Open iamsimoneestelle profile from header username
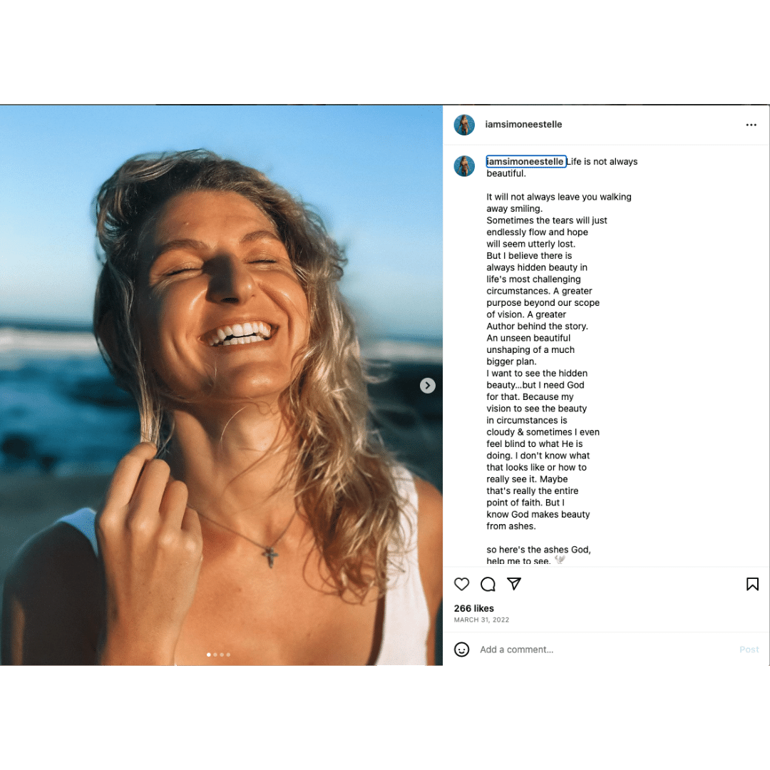 pyautogui.click(x=523, y=125)
